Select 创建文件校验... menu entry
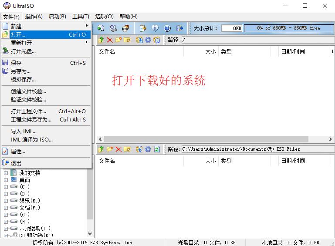The image size is (335, 246). [46, 91]
